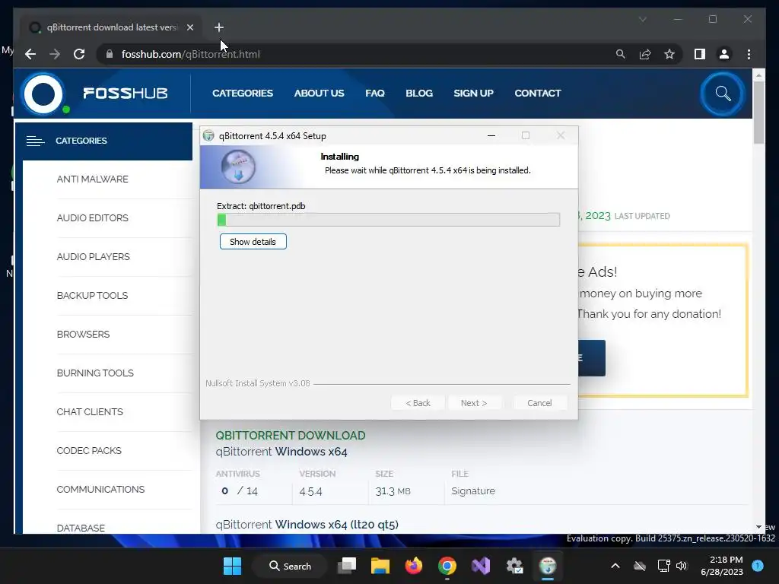
Task: Open a new browser tab
Action: click(219, 27)
